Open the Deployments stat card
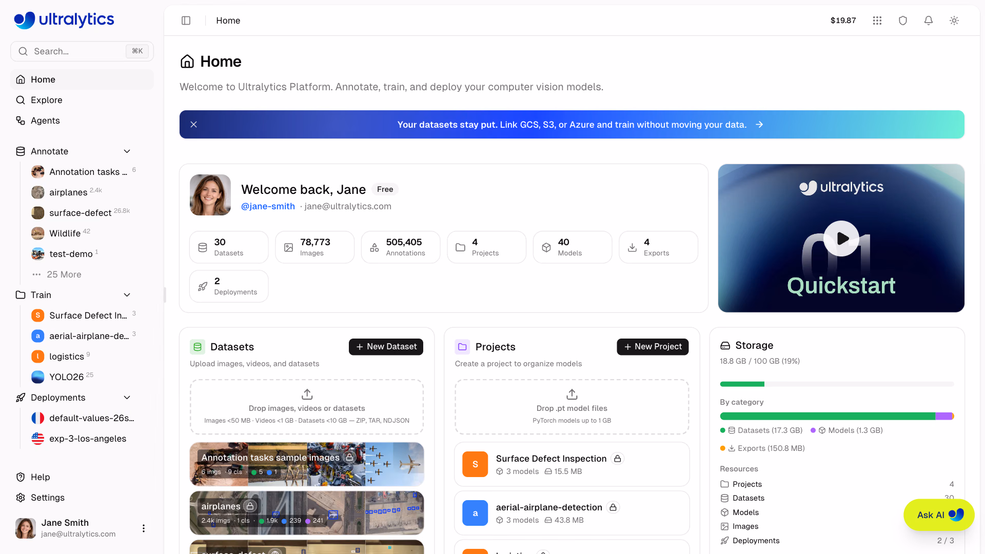The height and width of the screenshot is (554, 985). click(229, 286)
